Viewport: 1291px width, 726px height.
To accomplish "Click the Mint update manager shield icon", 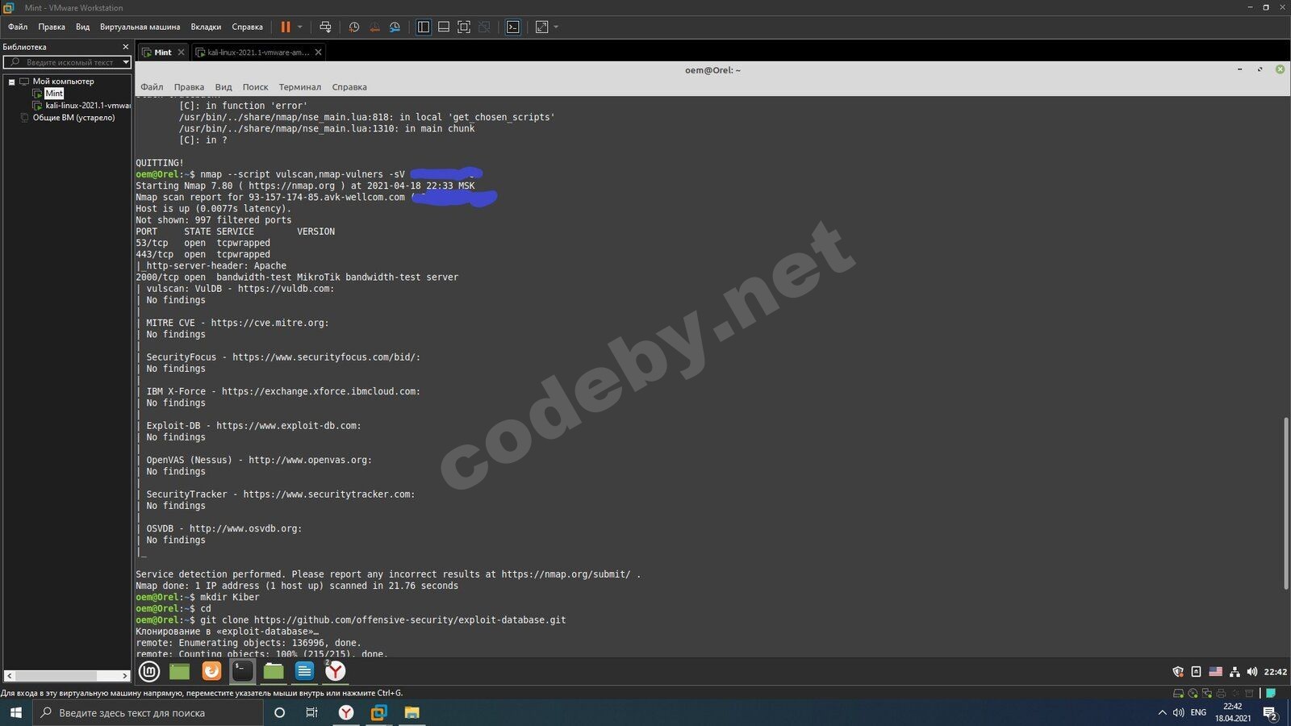I will (1178, 672).
